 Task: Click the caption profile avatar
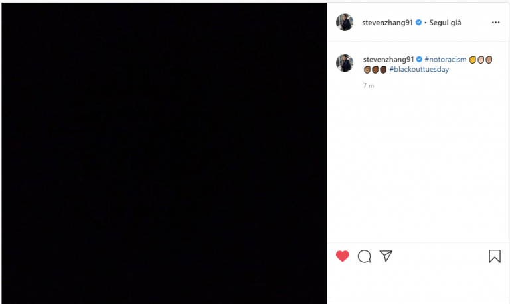coord(345,63)
